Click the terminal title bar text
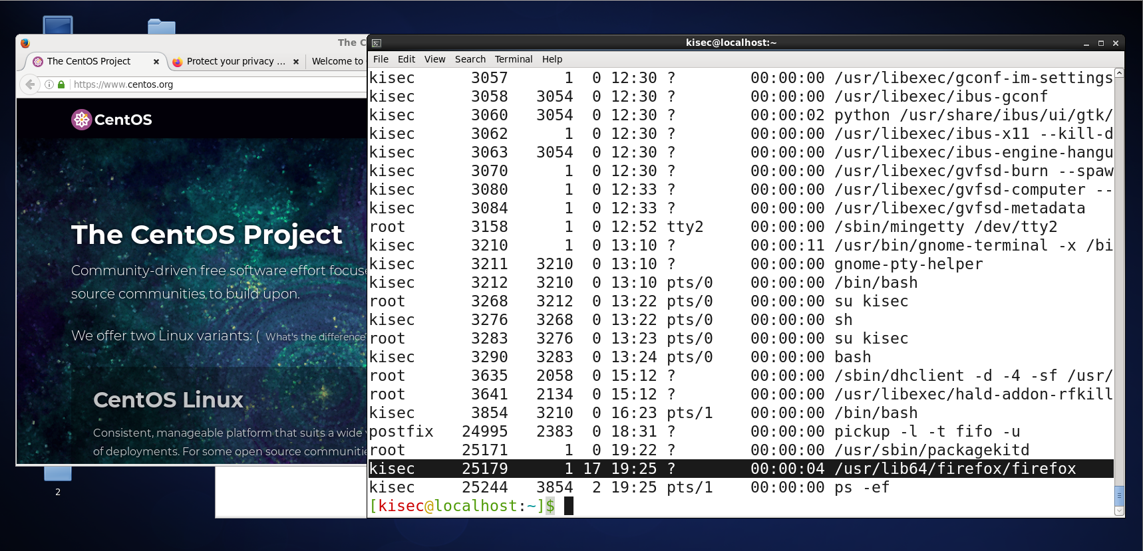Image resolution: width=1143 pixels, height=551 pixels. click(731, 43)
